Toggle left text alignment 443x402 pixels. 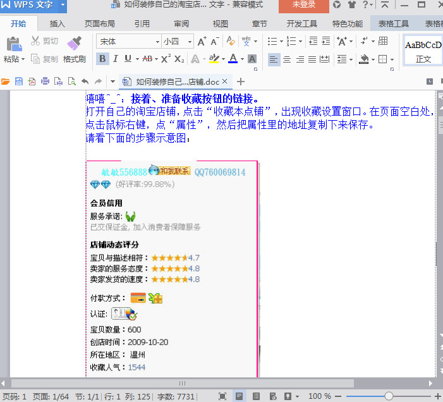[x=274, y=59]
